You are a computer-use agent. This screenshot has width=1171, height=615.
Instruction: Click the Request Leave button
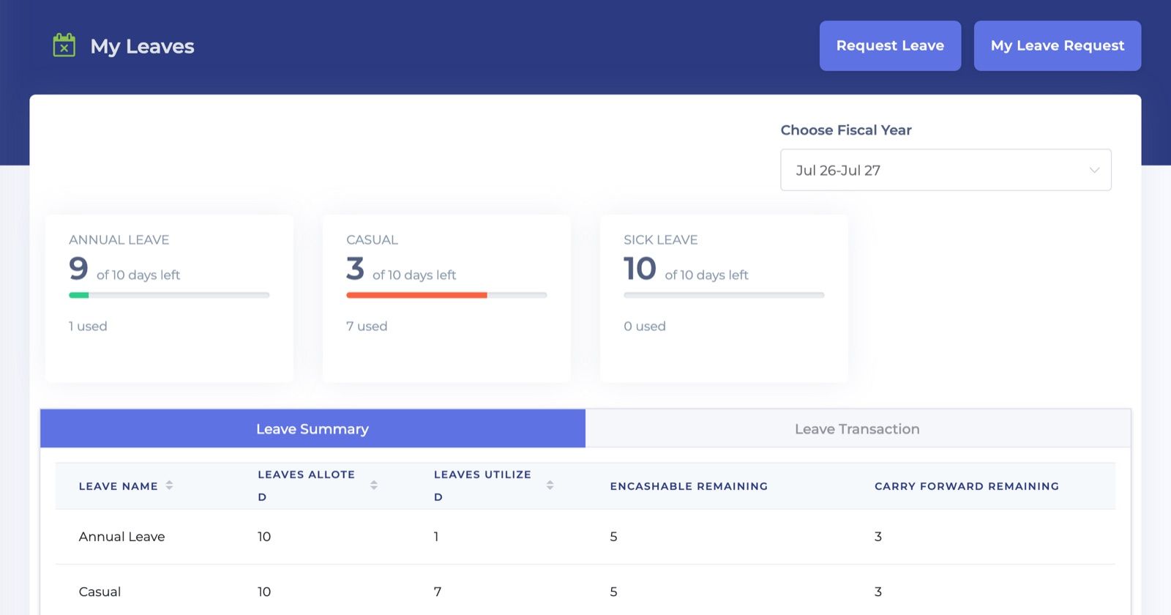click(890, 45)
